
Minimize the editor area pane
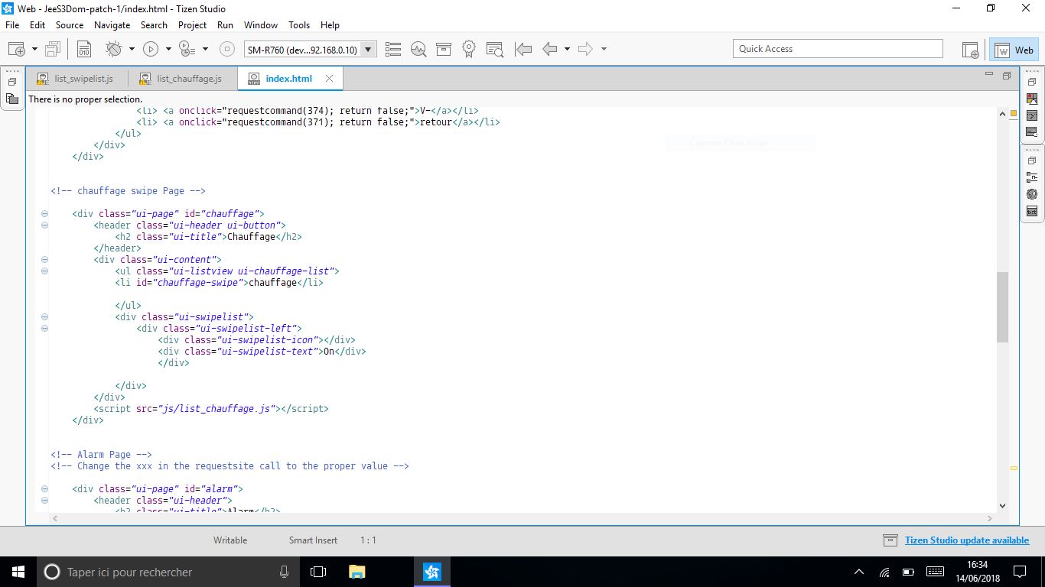coord(989,75)
